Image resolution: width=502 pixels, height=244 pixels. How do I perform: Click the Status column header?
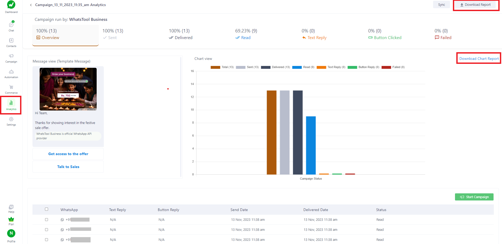click(381, 210)
